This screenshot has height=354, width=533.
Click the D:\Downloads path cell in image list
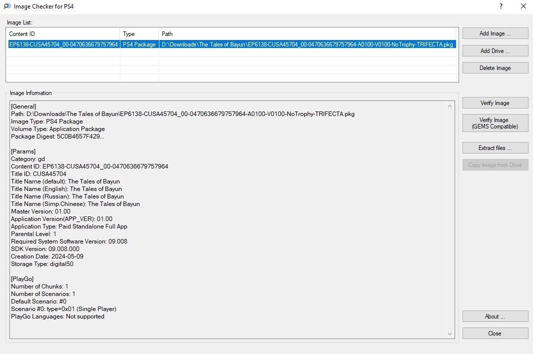click(x=307, y=44)
